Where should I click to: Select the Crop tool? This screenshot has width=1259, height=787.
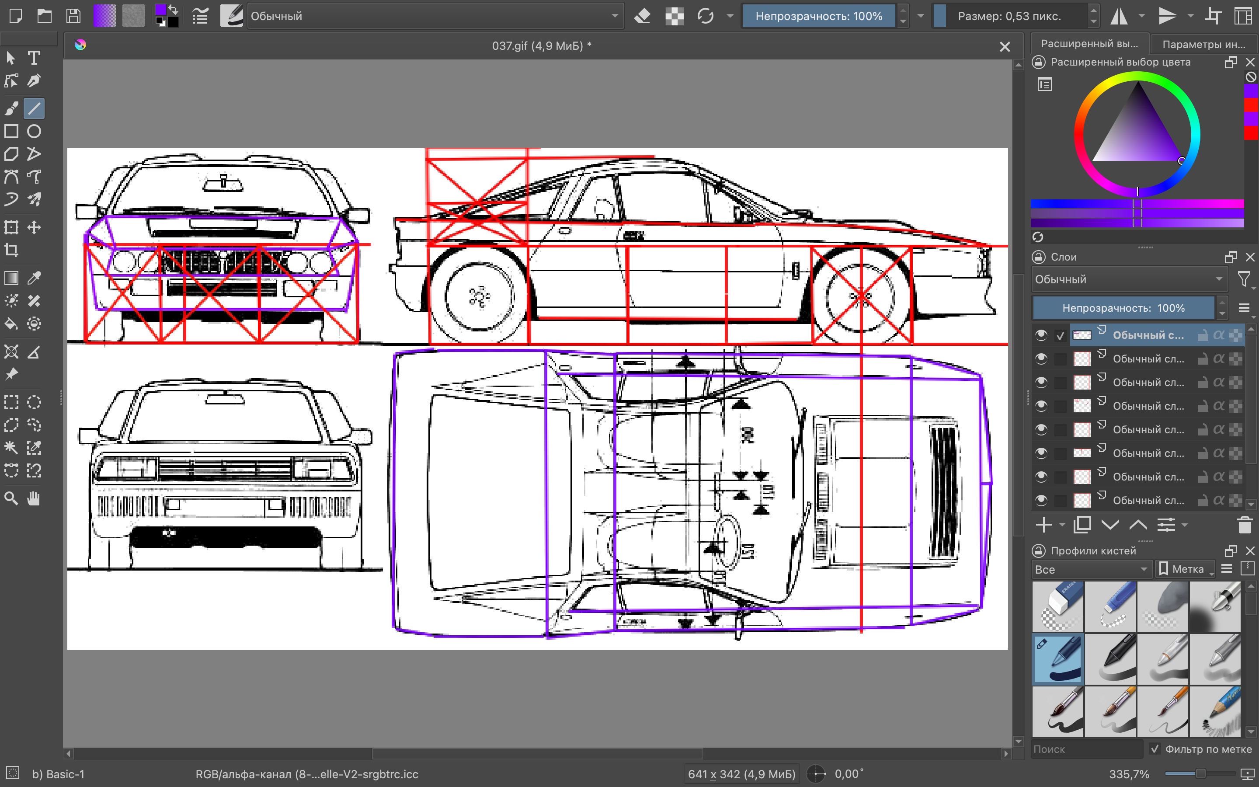pyautogui.click(x=11, y=251)
